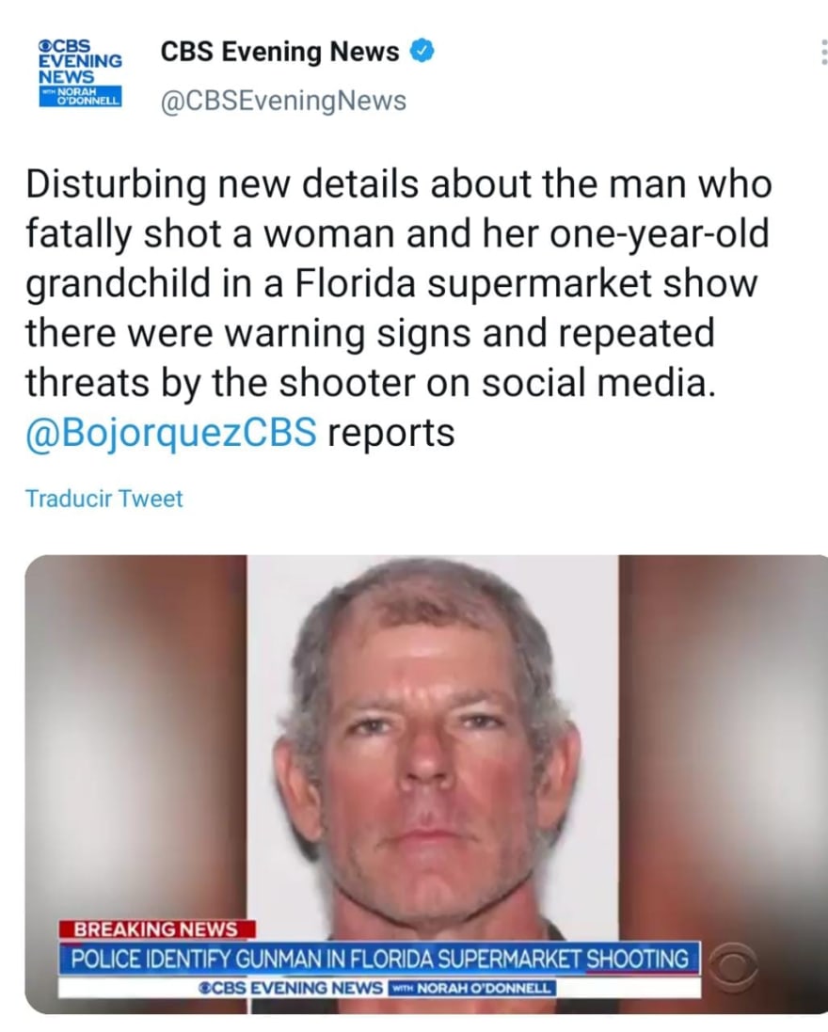The width and height of the screenshot is (828, 1032).
Task: Click the Norah O'Donnell tag in the avatar logo
Action: tap(80, 97)
